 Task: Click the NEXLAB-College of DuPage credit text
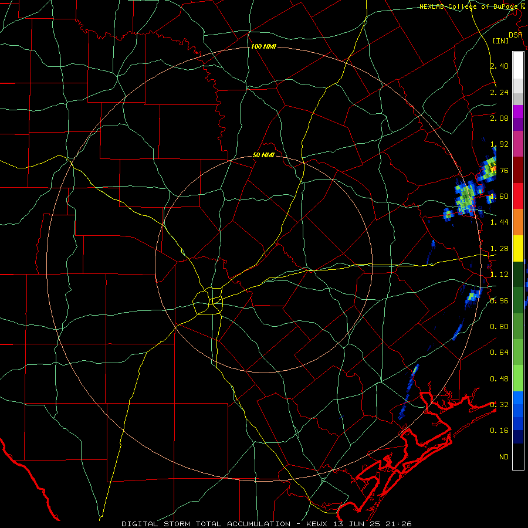469,6
